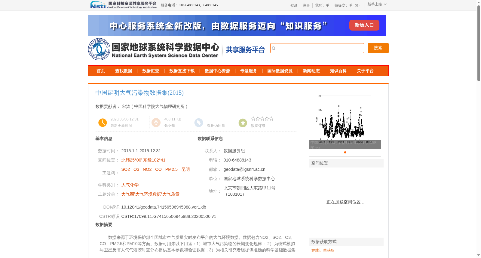Rate the dataset with first star
This screenshot has height=258, width=481.
(x=253, y=119)
